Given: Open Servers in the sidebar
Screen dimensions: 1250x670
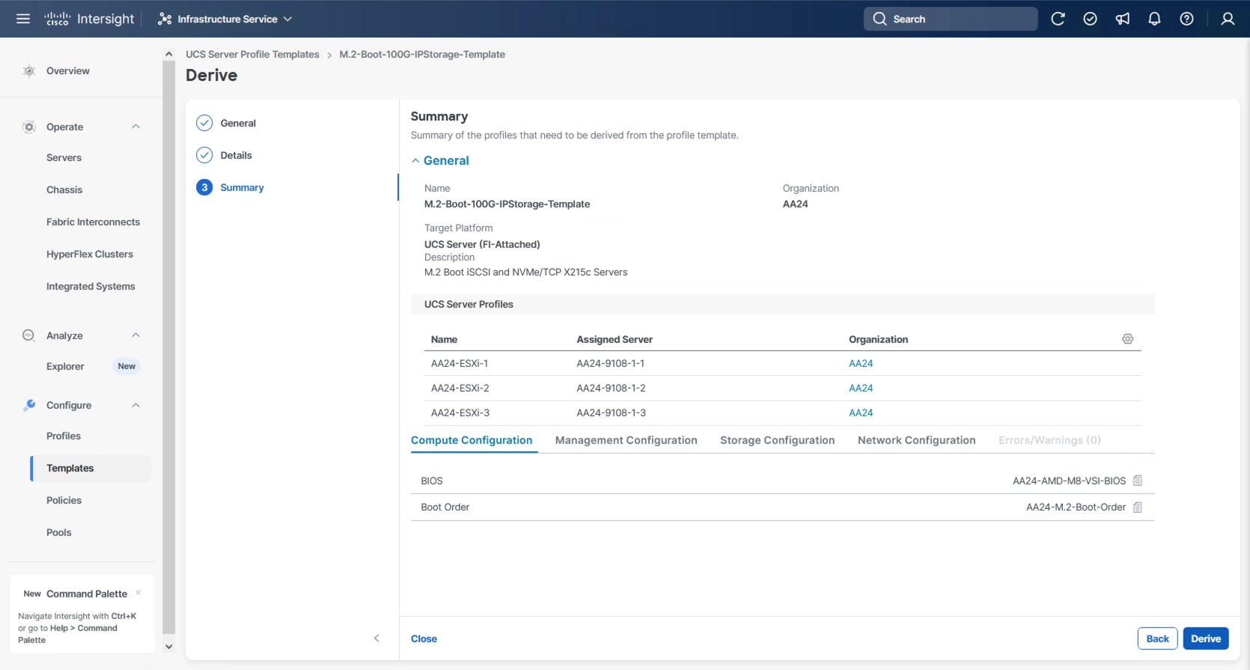Looking at the screenshot, I should pyautogui.click(x=64, y=158).
